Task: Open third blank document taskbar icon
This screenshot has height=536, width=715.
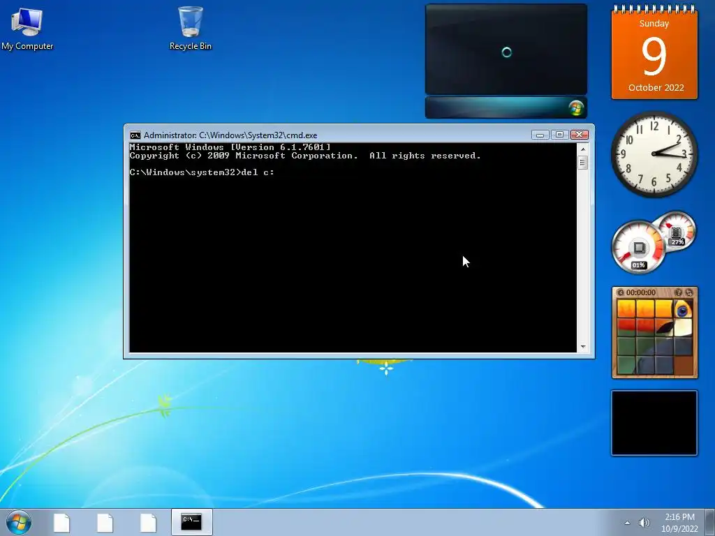Action: pyautogui.click(x=148, y=522)
